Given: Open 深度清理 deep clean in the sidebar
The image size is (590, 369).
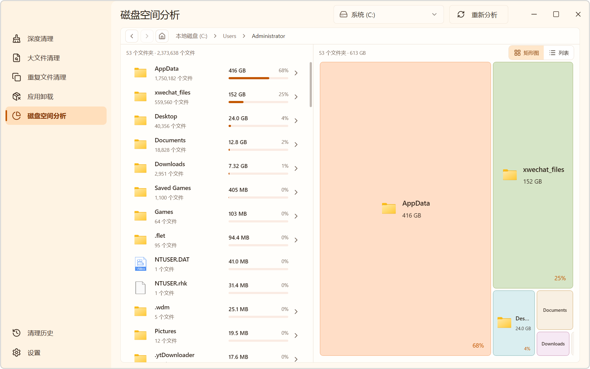Looking at the screenshot, I should [56, 39].
